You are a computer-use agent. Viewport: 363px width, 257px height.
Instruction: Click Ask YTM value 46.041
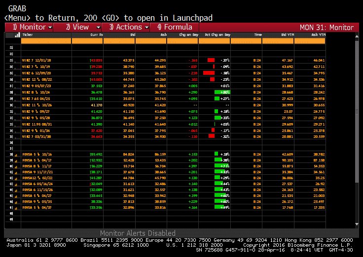(319, 61)
